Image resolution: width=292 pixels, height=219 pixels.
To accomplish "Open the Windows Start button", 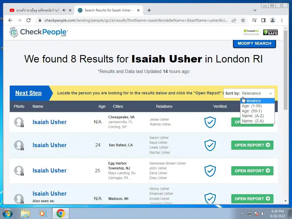I will (x=7, y=213).
